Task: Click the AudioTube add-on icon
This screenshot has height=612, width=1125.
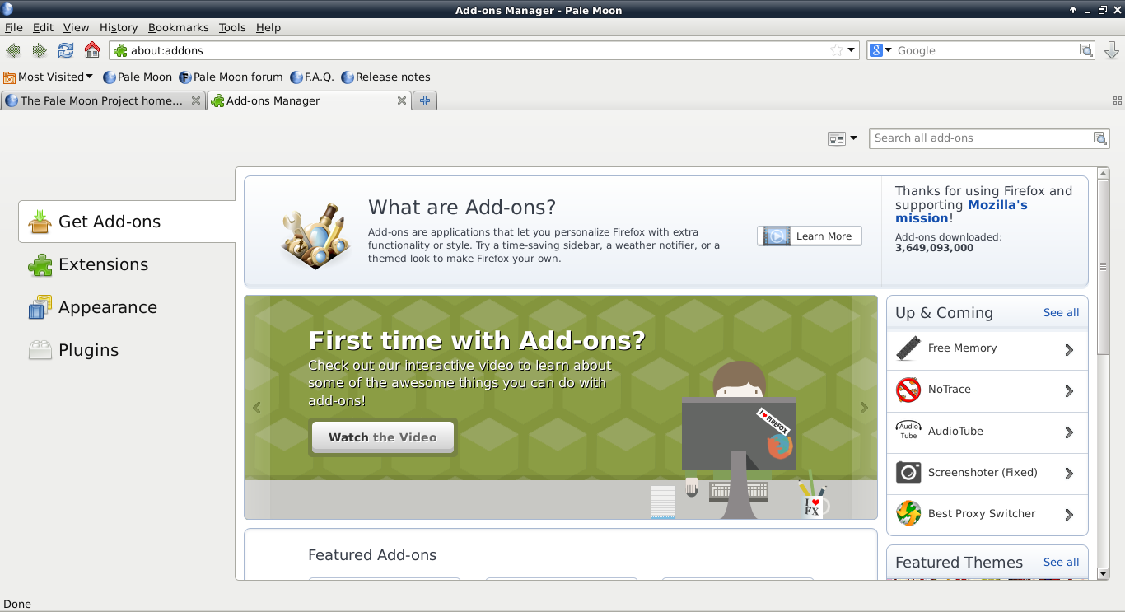Action: click(x=908, y=431)
